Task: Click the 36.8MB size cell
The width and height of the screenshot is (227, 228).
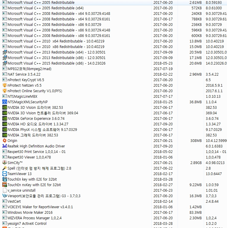Action: tap(196, 102)
